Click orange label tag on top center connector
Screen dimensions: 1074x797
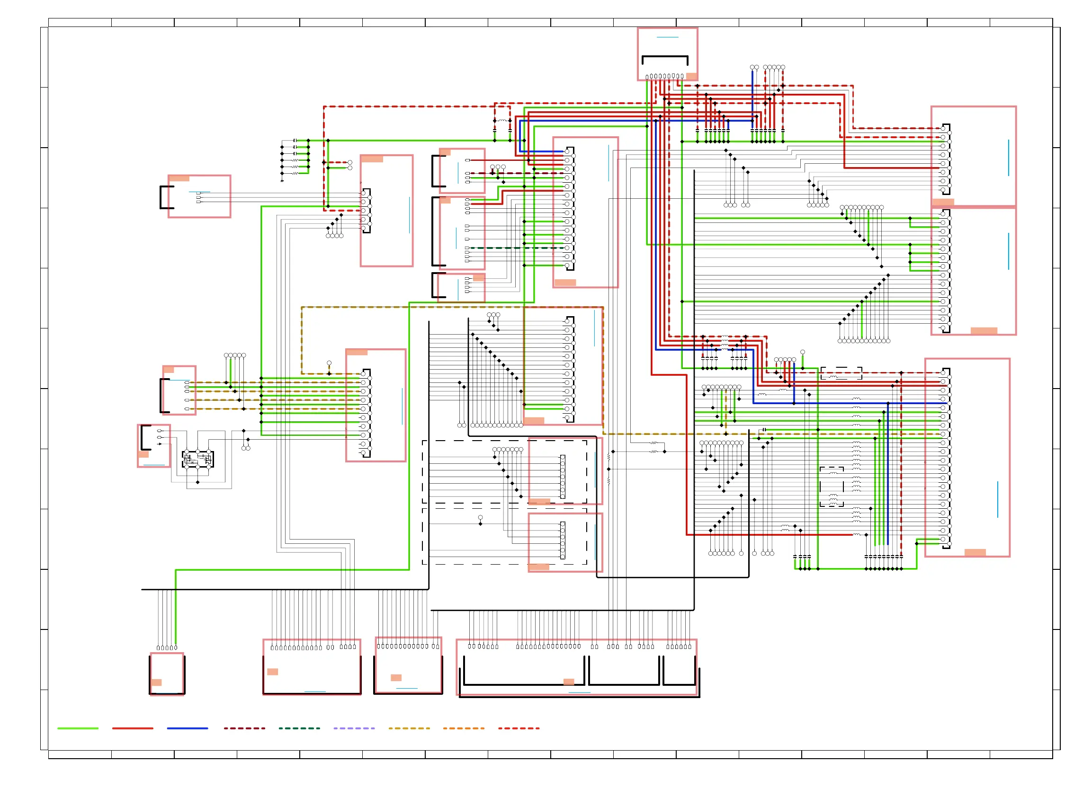pos(691,76)
